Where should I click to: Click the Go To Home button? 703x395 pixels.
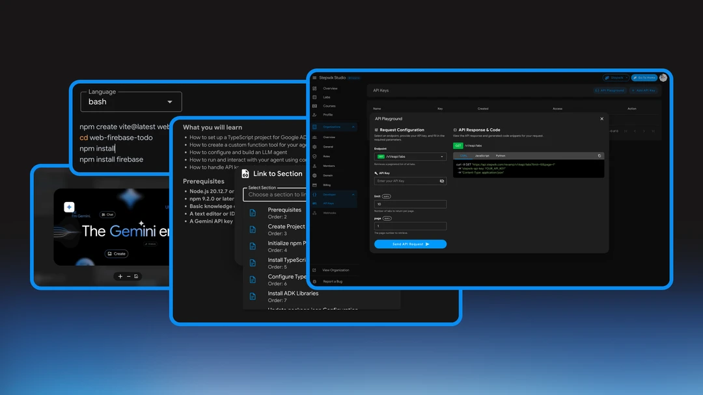[x=643, y=78]
